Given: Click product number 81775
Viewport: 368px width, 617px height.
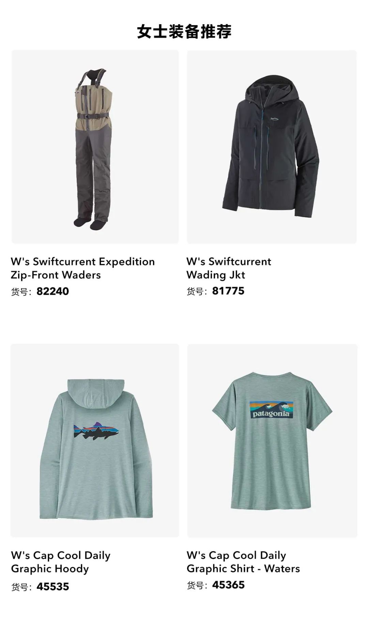Looking at the screenshot, I should (228, 291).
